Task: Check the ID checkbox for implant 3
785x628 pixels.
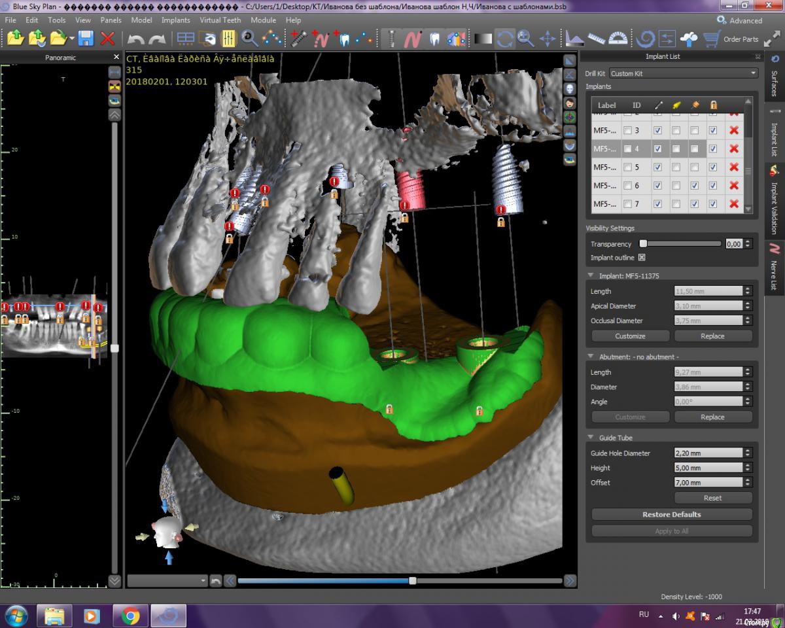Action: tap(628, 131)
